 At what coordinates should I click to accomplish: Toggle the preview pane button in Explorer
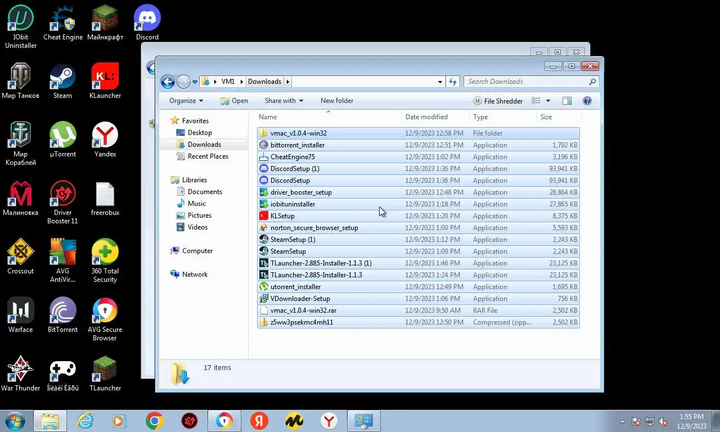(x=567, y=101)
